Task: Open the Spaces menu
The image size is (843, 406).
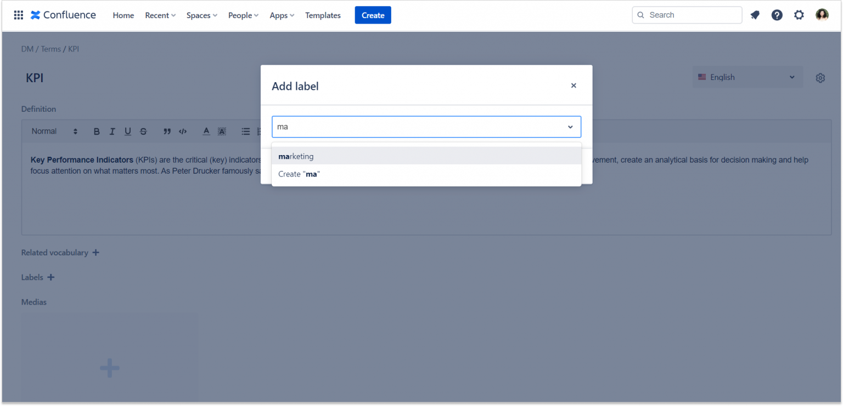Action: click(x=201, y=15)
